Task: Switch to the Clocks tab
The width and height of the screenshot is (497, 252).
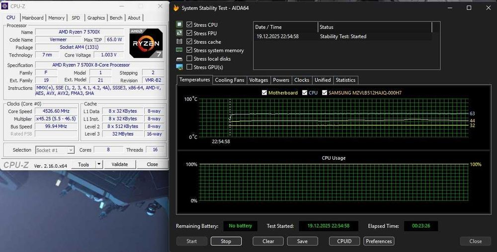Action: [x=302, y=80]
